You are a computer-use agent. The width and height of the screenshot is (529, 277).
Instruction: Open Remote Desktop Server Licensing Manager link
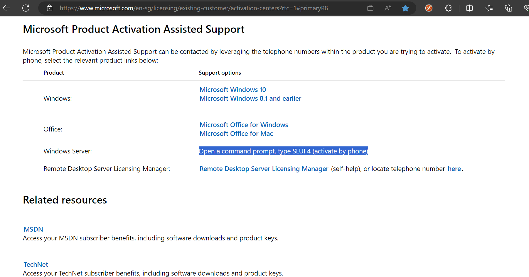(x=264, y=169)
